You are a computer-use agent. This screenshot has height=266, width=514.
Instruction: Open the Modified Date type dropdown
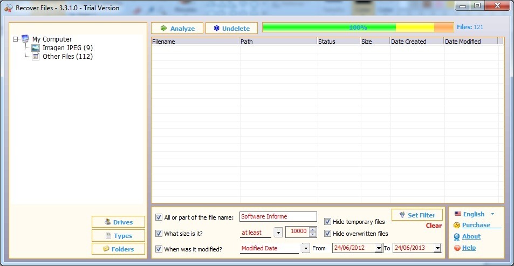(x=306, y=248)
